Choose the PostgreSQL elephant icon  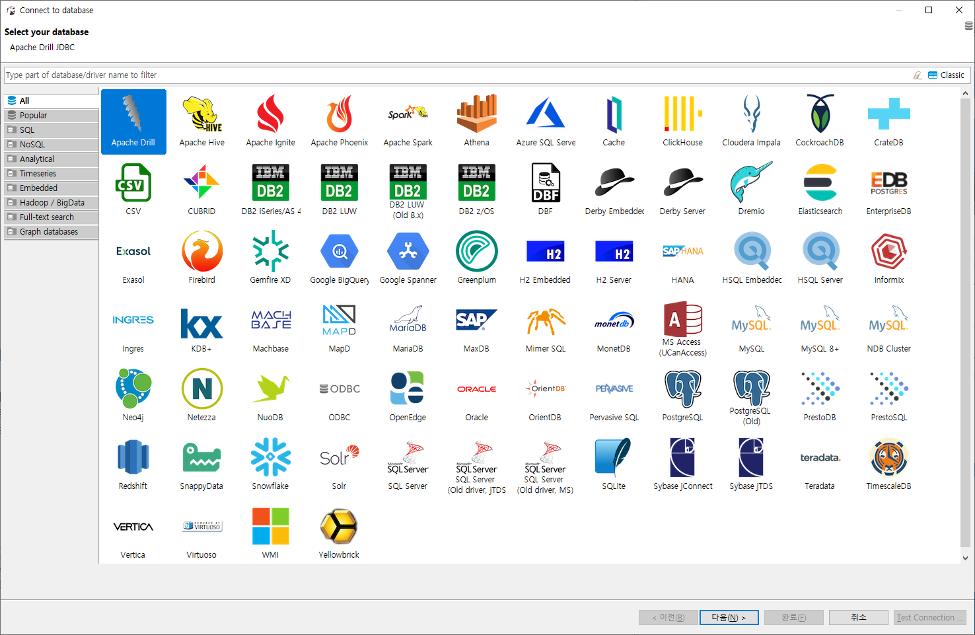click(682, 389)
